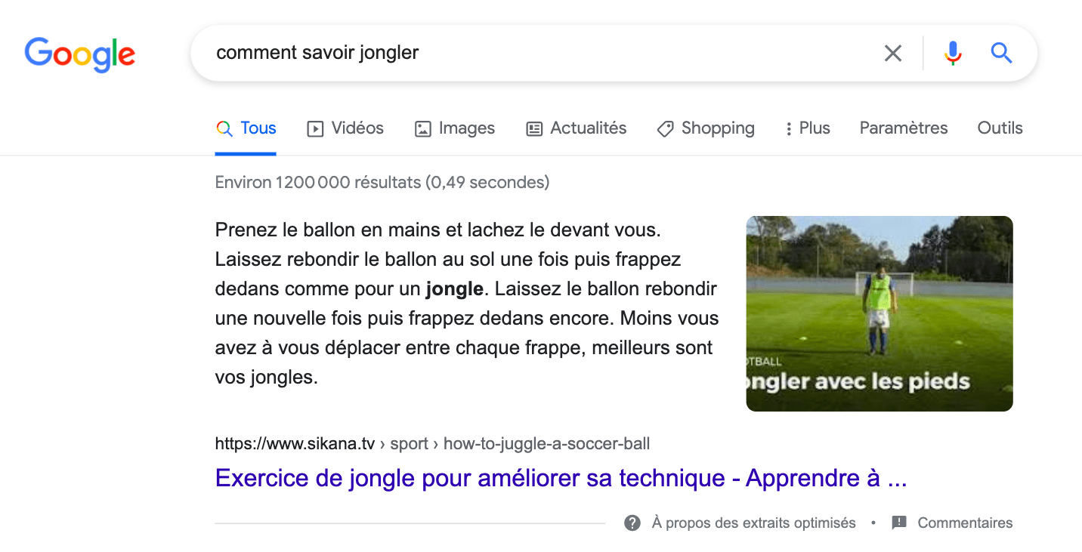Start voice search with microphone icon
1082x552 pixels.
(x=953, y=53)
